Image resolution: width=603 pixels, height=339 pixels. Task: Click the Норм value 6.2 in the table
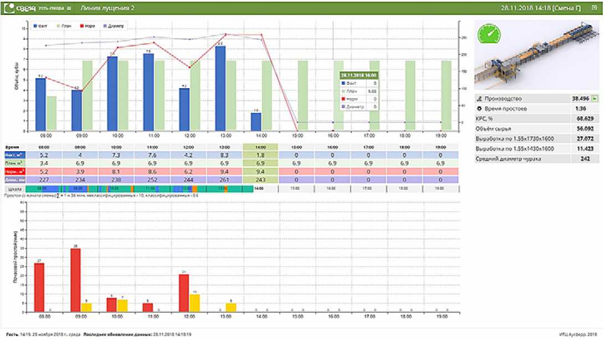point(188,171)
